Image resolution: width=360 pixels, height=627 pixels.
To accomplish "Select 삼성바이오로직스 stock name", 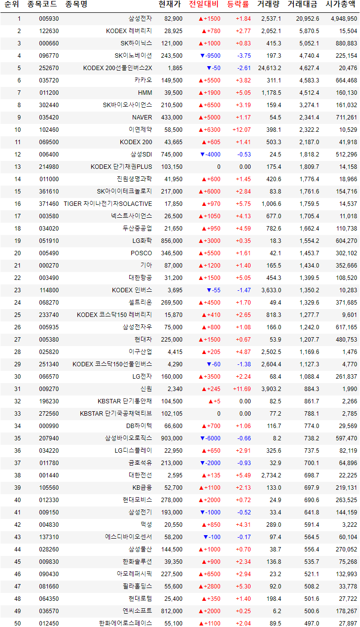I will coord(128,438).
